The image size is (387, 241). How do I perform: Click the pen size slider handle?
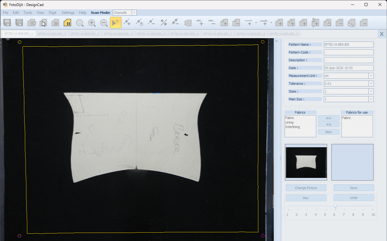[335, 206]
